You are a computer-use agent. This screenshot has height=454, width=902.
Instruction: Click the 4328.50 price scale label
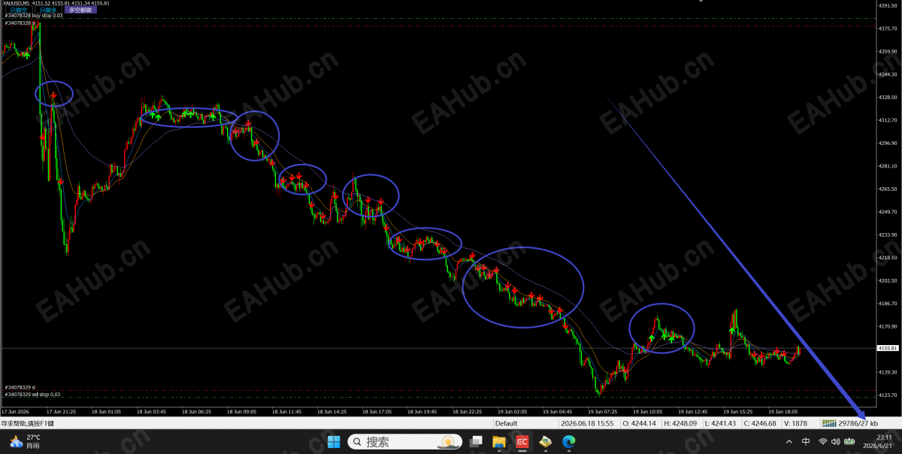click(888, 97)
